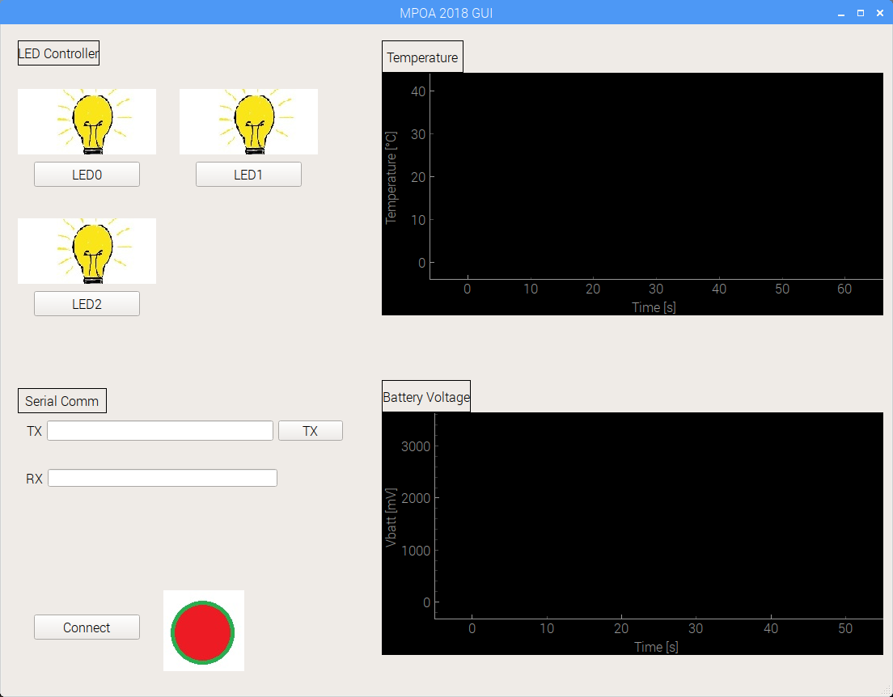Select the Serial Comm section label
This screenshot has width=893, height=697.
pyautogui.click(x=62, y=401)
